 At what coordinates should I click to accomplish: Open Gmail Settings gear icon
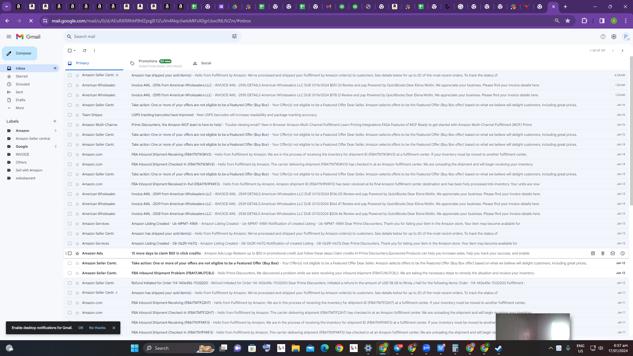tap(614, 37)
